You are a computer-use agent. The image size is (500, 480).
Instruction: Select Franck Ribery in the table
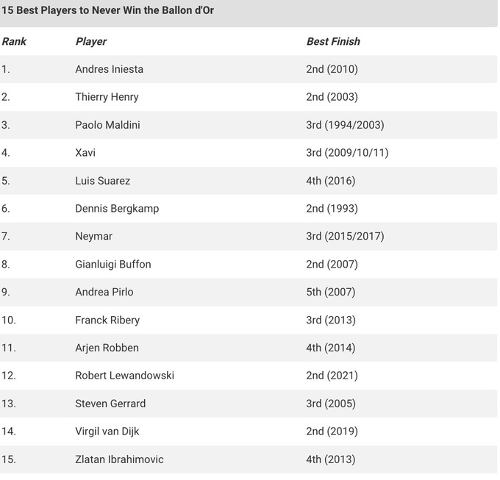pos(107,320)
